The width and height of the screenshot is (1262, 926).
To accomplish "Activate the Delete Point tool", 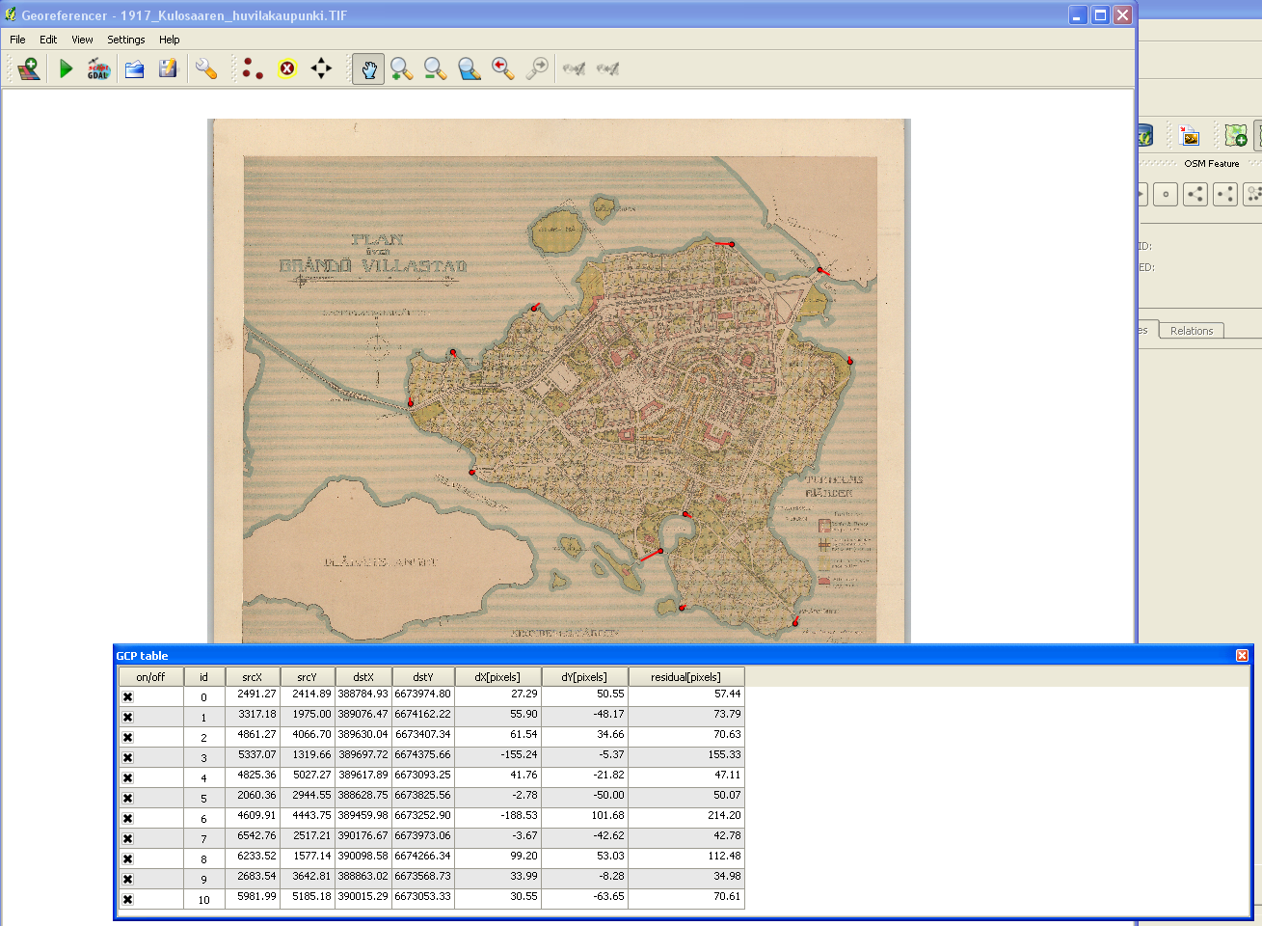I will point(287,68).
